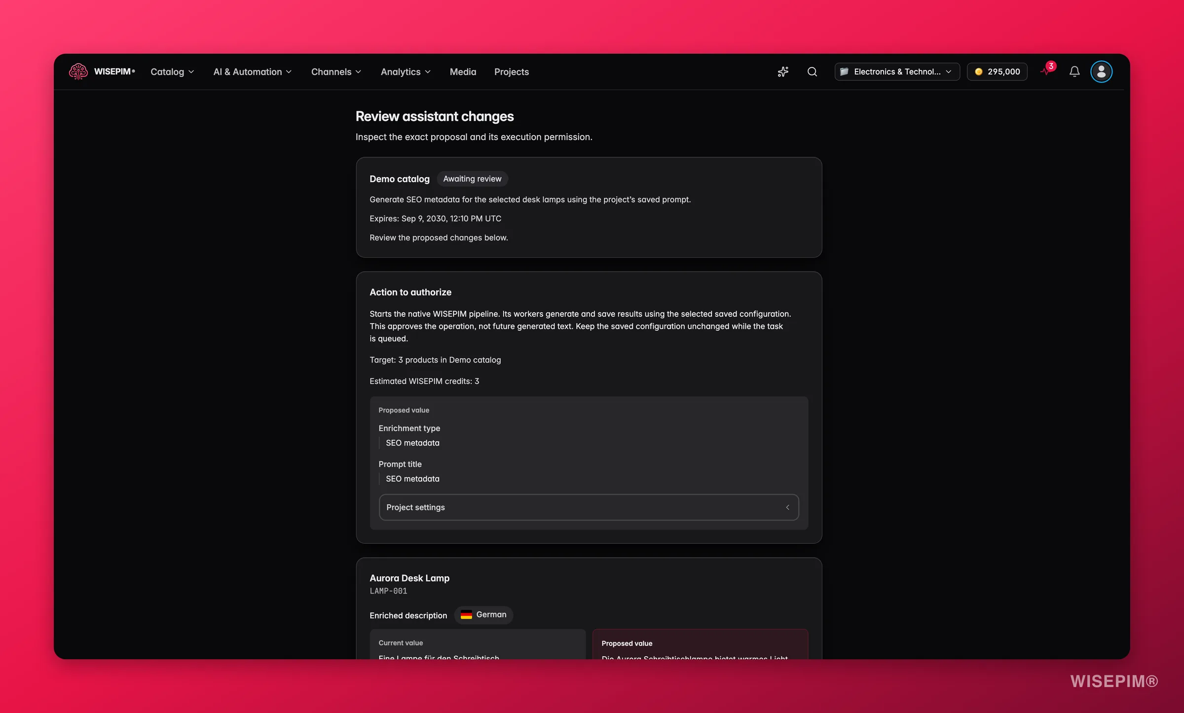Click the German language tag
Image resolution: width=1184 pixels, height=713 pixels.
click(x=483, y=615)
